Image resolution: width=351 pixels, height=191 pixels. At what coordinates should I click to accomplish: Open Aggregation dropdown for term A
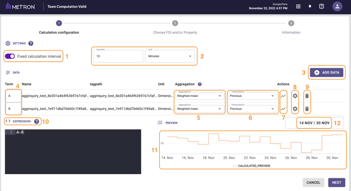click(199, 96)
